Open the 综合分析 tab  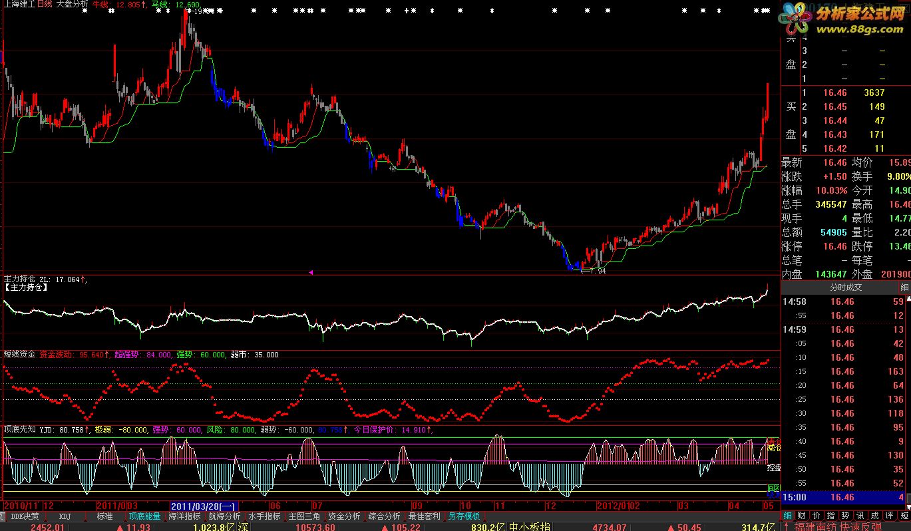pyautogui.click(x=385, y=516)
